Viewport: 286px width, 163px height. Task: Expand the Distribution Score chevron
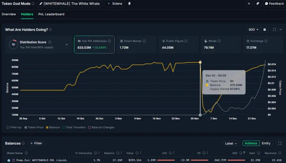pyautogui.click(x=66, y=45)
